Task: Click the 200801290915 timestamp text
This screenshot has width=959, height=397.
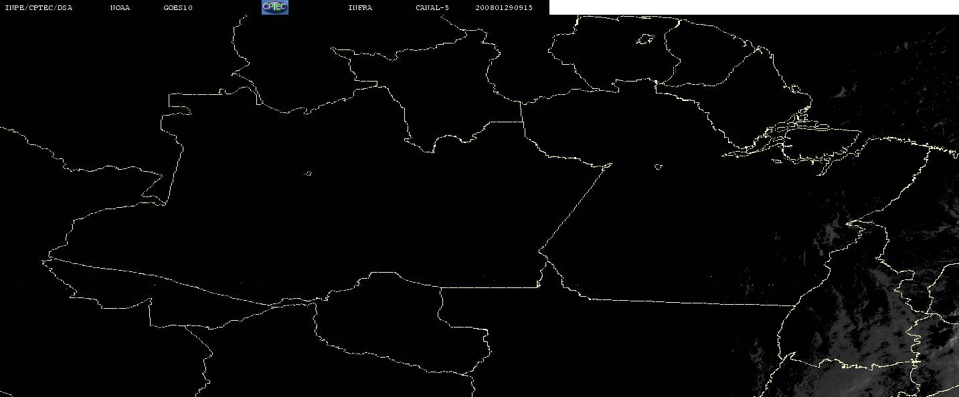Action: pyautogui.click(x=504, y=8)
